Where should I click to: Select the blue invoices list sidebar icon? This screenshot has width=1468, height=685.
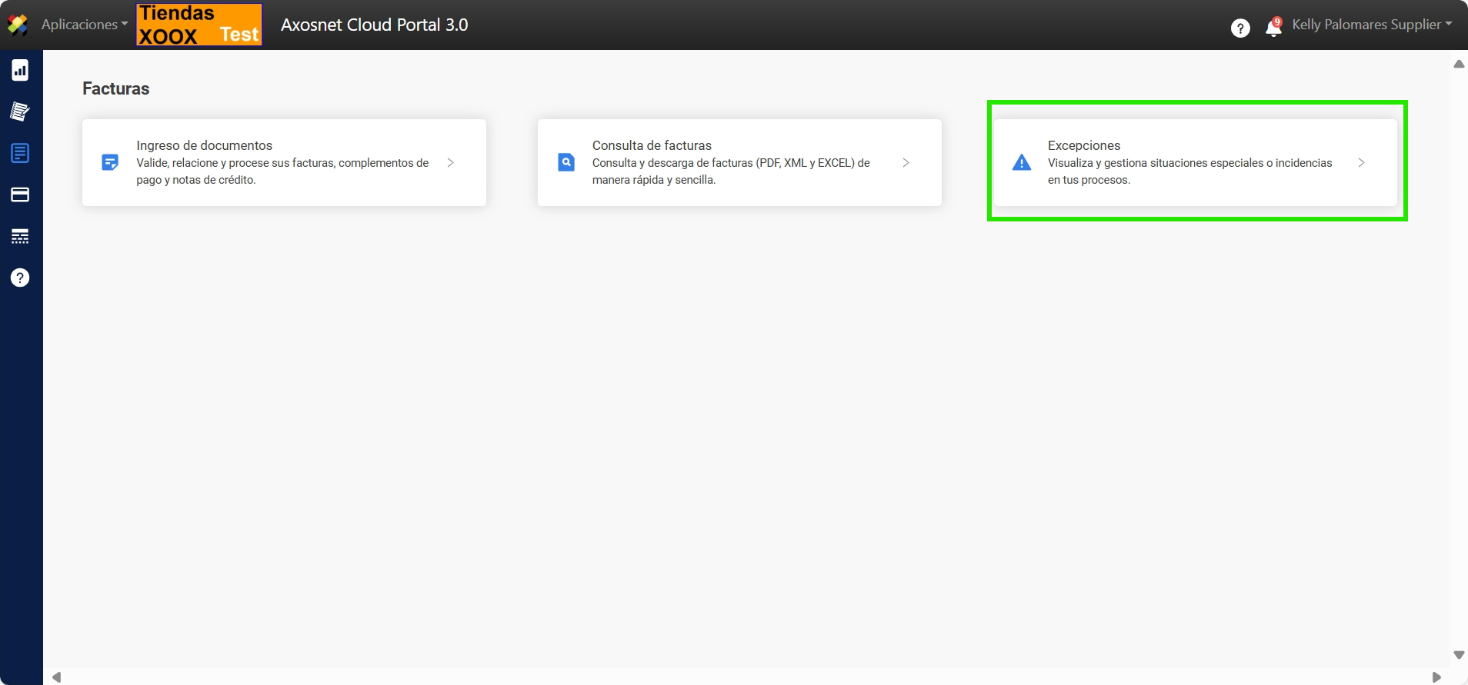[x=20, y=153]
